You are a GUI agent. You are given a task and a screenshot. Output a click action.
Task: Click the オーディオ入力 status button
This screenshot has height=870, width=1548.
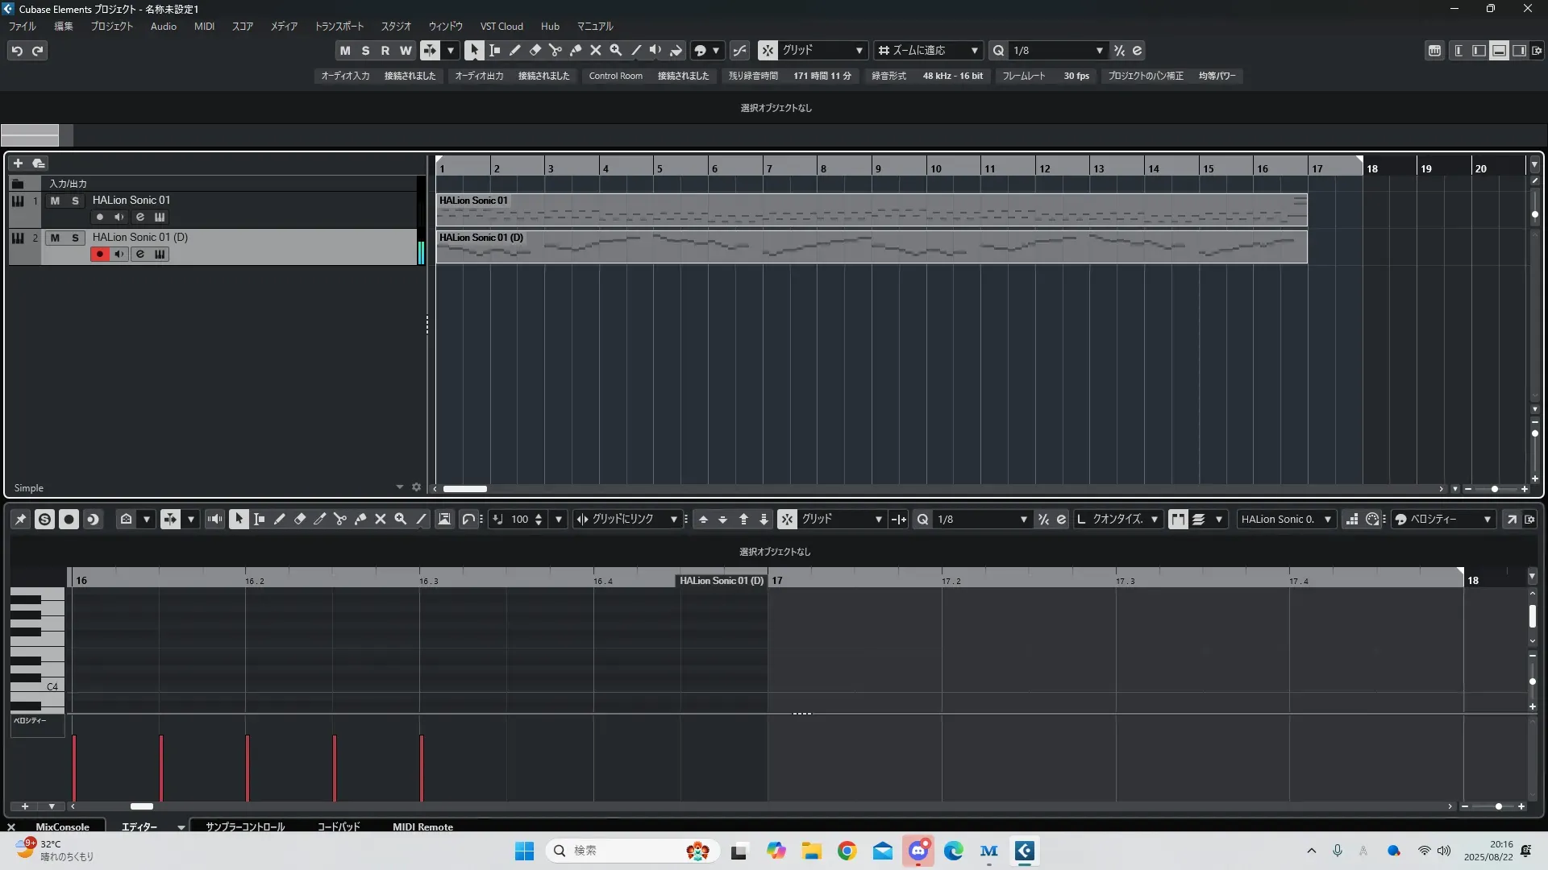(345, 76)
